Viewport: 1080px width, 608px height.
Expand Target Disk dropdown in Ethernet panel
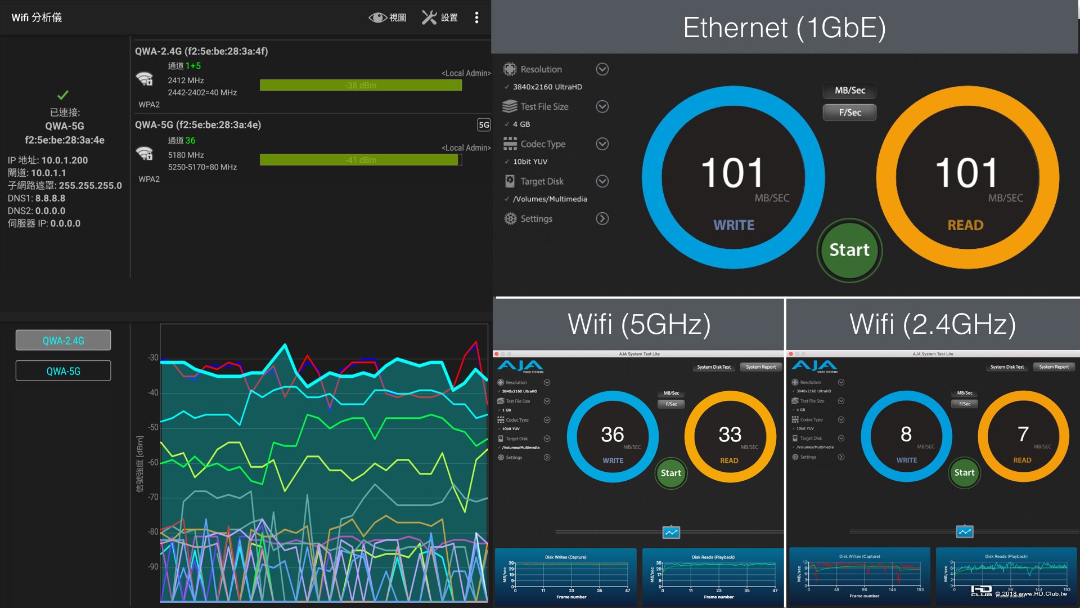(x=602, y=181)
